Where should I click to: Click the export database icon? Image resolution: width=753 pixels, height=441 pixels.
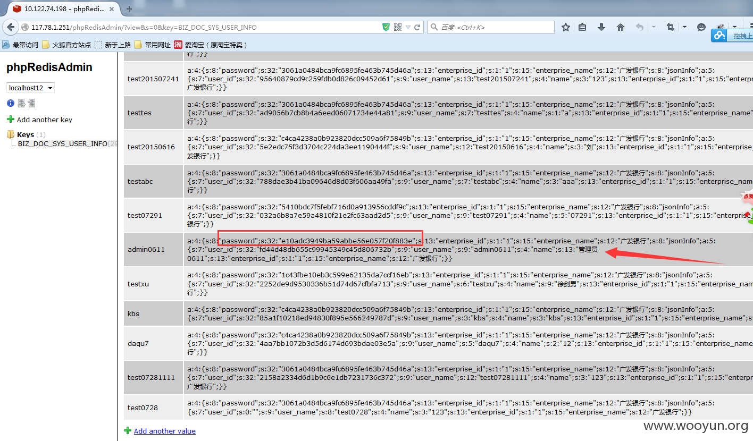[21, 103]
